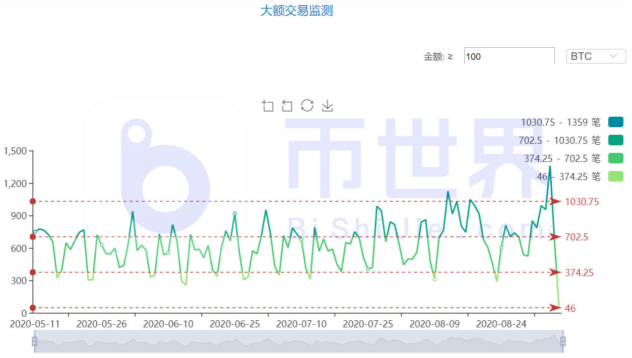The height and width of the screenshot is (358, 632).
Task: Click the zoom reset icon in the chart toolbox
Action: pyautogui.click(x=287, y=106)
